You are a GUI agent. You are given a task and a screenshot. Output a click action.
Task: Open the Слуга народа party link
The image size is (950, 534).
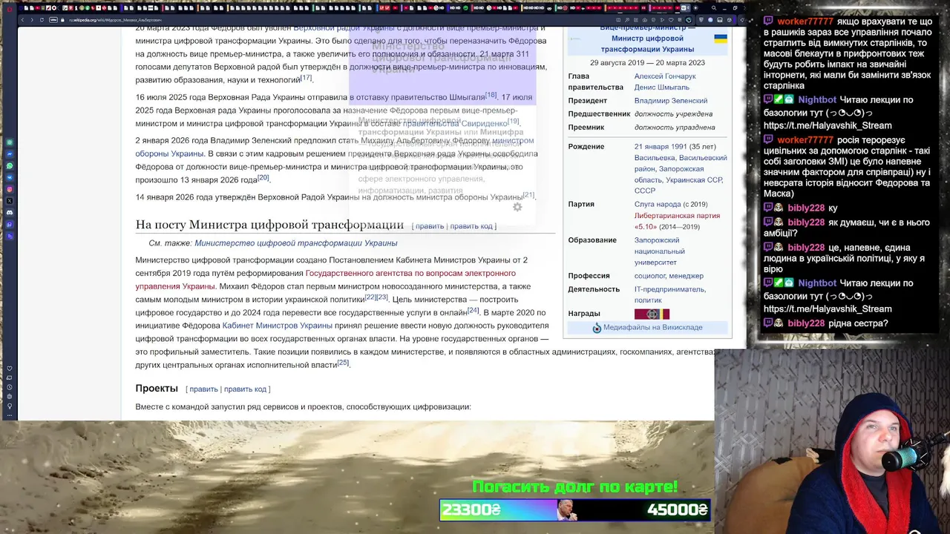(658, 205)
